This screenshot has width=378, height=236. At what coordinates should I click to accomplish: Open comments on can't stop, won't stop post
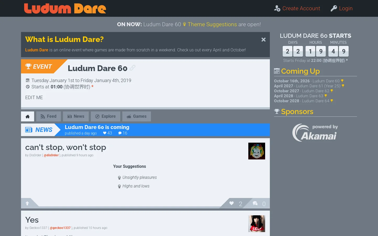tap(255, 203)
